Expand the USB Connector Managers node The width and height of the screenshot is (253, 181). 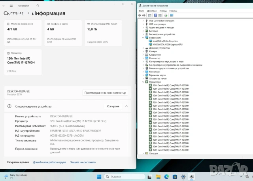(x=143, y=21)
